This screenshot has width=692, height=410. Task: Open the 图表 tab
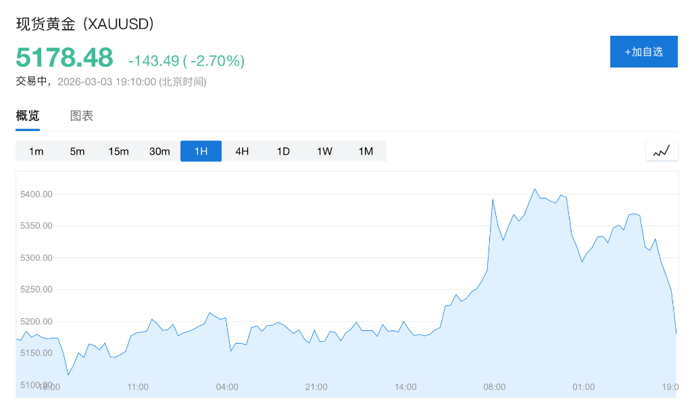tap(82, 116)
